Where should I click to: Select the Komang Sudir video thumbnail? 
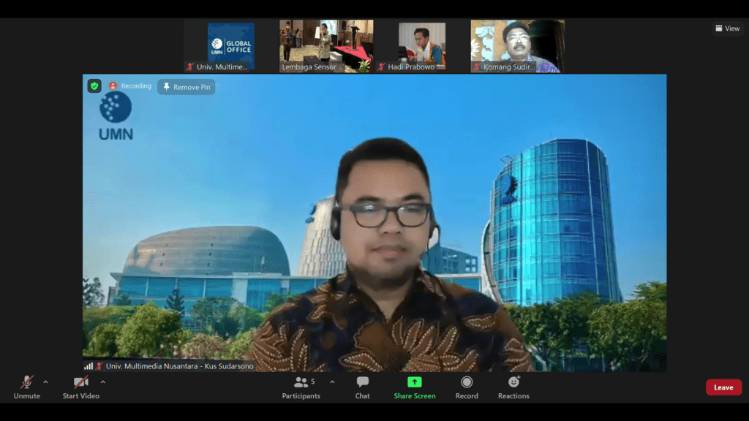(517, 46)
